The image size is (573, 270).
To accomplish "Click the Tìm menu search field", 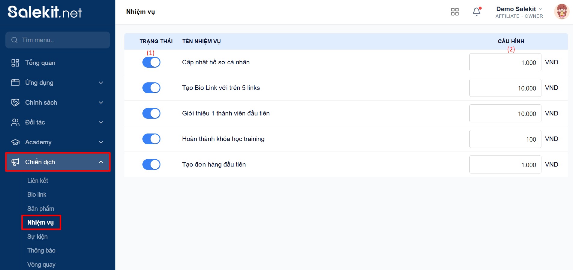I will (58, 40).
